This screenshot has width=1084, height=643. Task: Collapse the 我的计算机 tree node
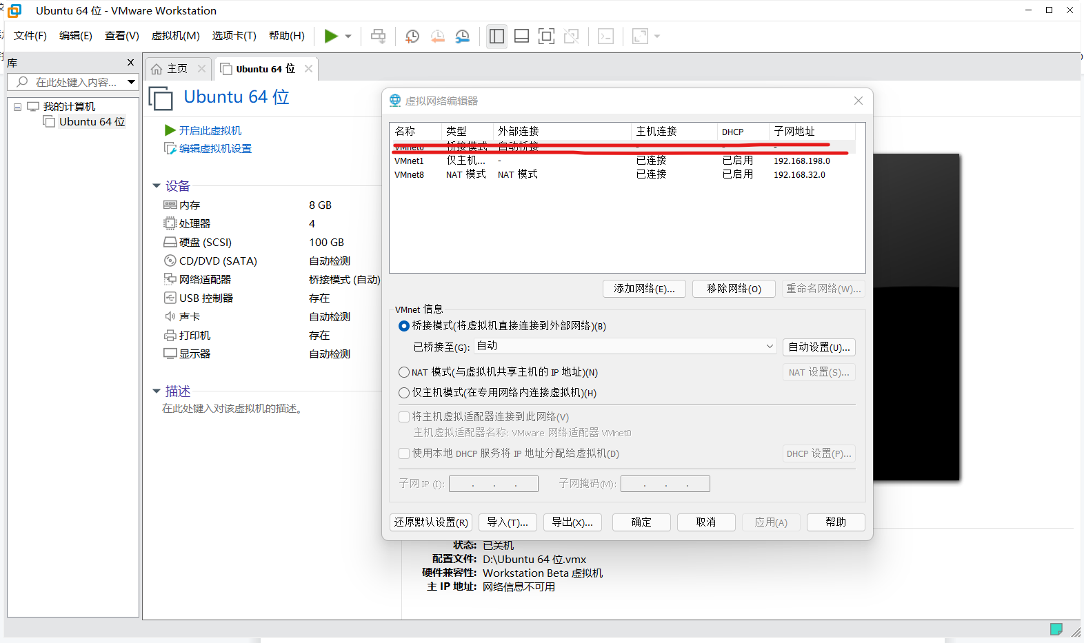pyautogui.click(x=18, y=107)
